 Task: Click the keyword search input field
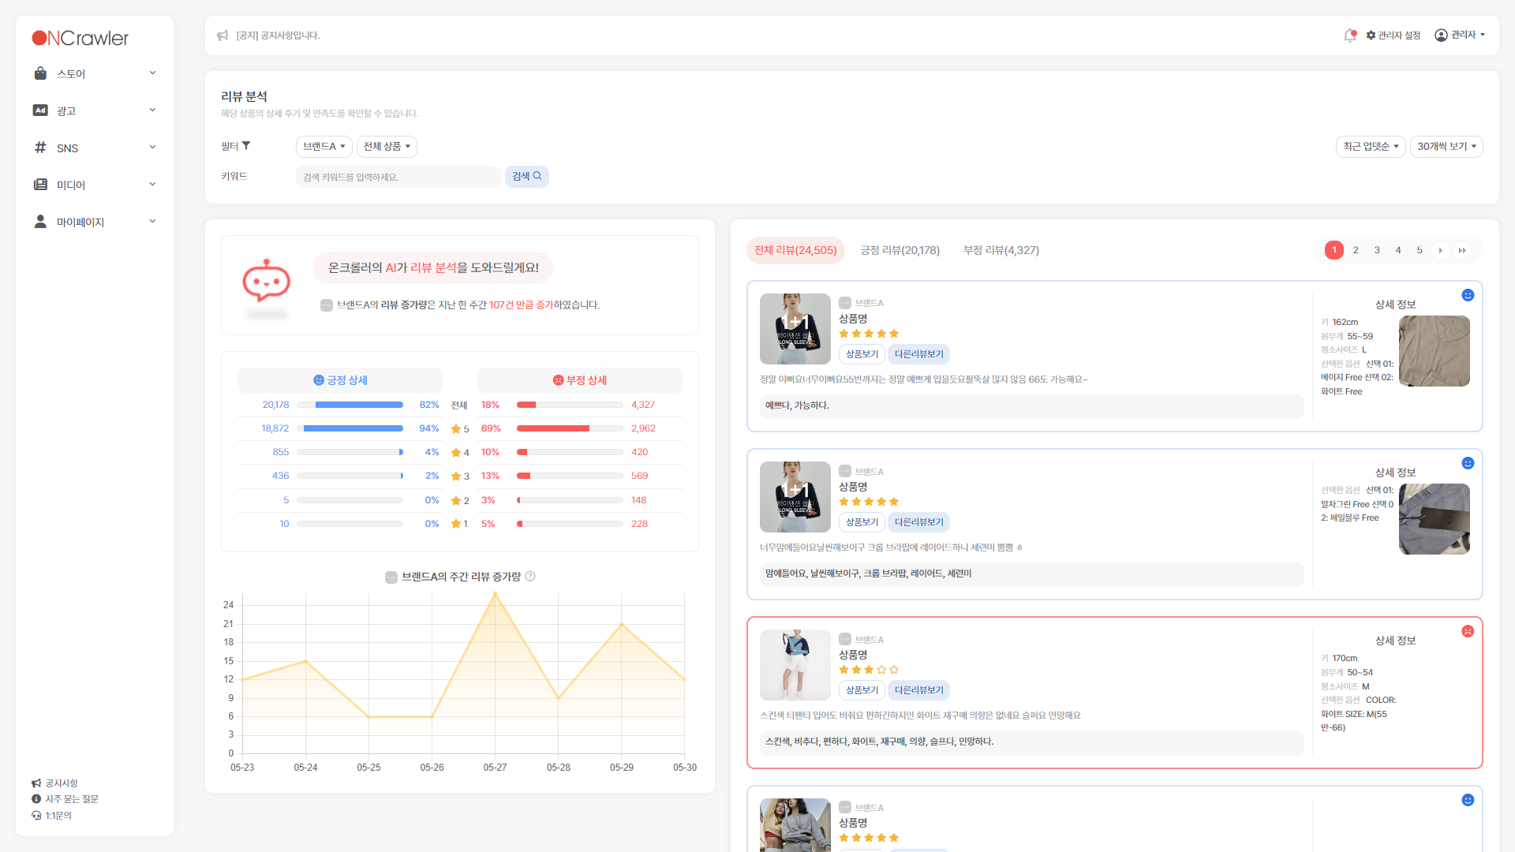coord(398,177)
